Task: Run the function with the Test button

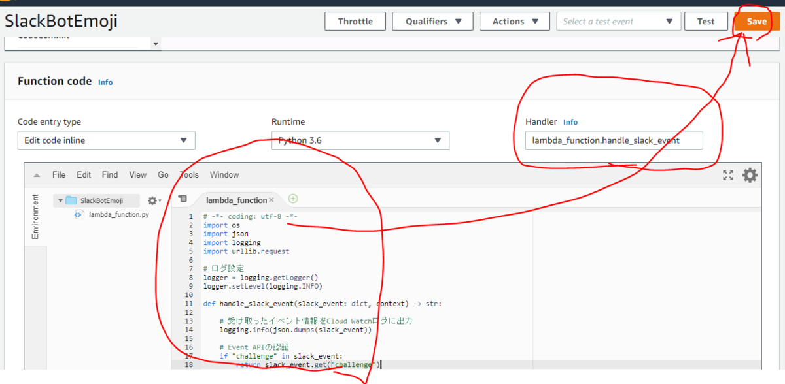Action: pyautogui.click(x=706, y=21)
